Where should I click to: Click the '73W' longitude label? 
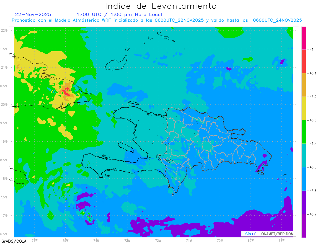(127, 240)
